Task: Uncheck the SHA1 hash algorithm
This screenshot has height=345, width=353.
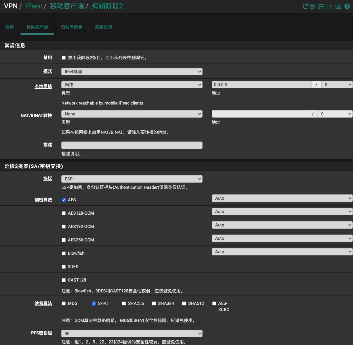Action: (94, 304)
